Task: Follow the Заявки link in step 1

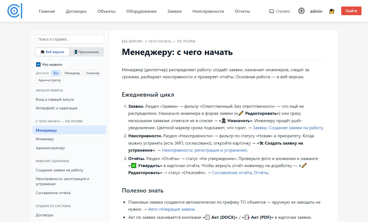Action: point(259,128)
